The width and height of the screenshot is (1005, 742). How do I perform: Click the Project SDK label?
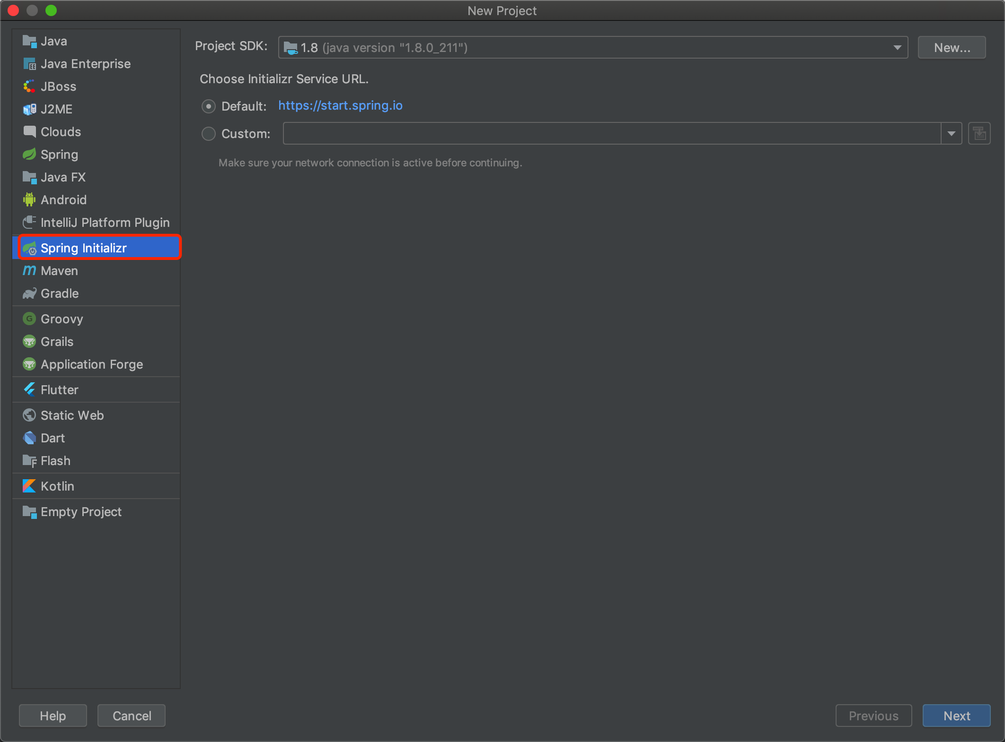point(231,46)
